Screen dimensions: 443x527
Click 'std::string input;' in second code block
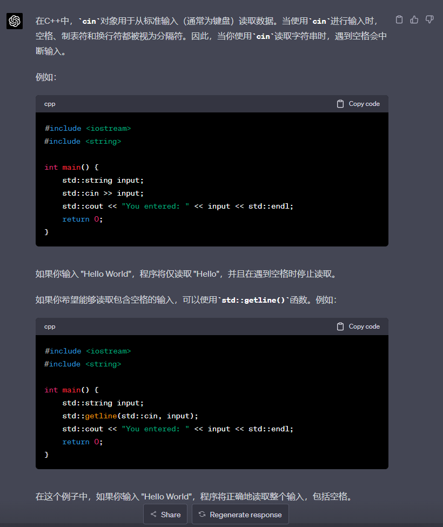[103, 403]
